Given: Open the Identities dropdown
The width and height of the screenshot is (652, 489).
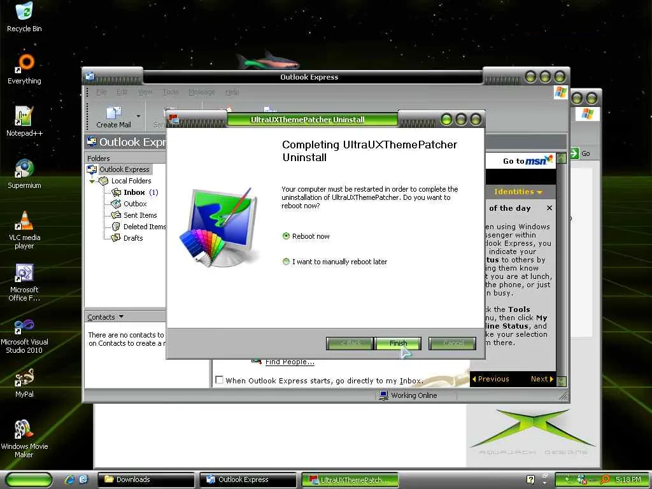Looking at the screenshot, I should [x=518, y=192].
